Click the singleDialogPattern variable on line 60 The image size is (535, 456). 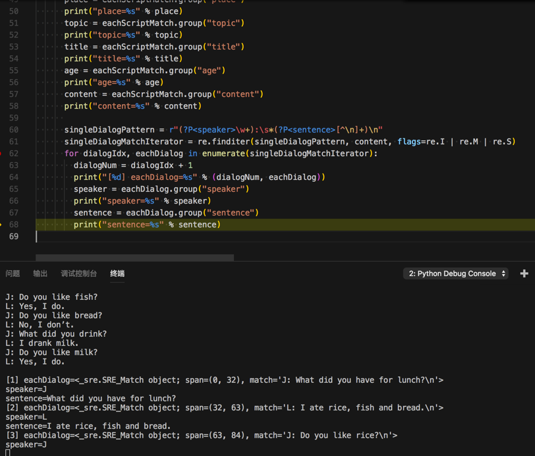pos(109,130)
